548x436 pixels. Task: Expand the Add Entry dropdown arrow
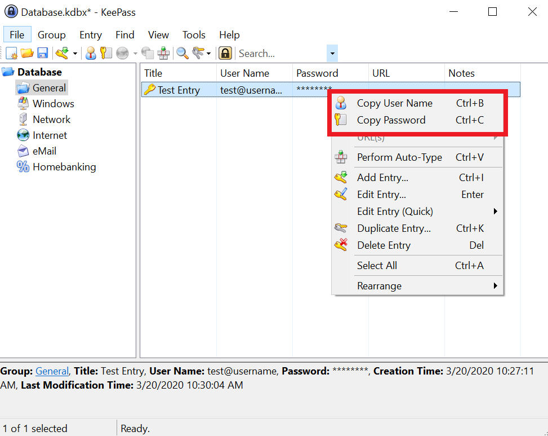click(75, 54)
